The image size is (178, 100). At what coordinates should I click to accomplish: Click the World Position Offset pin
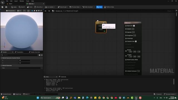pos(126,60)
